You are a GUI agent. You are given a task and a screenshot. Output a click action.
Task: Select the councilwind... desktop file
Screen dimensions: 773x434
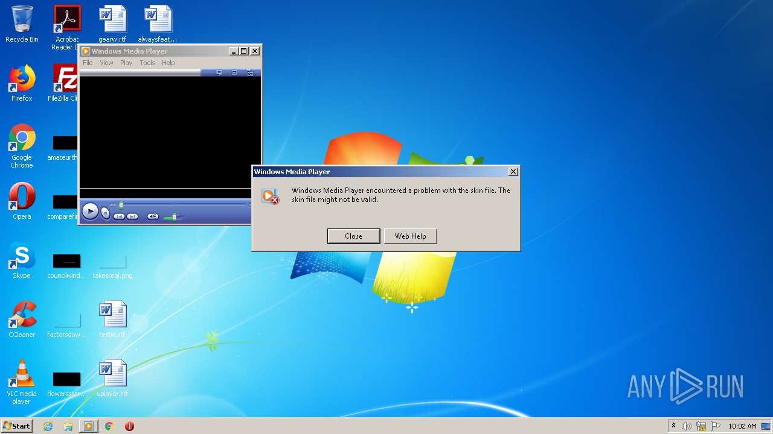(x=67, y=266)
